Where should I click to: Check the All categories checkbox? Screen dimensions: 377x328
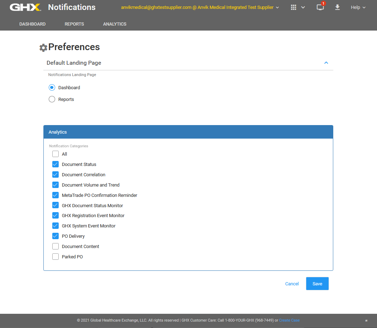pos(55,154)
